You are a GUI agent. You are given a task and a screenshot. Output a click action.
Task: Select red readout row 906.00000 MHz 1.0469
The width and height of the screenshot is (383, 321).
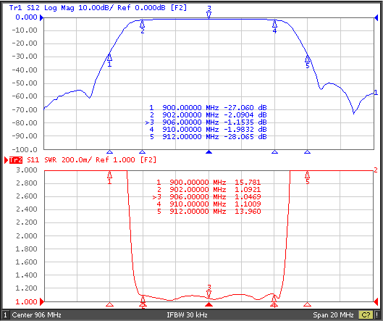[x=206, y=197]
